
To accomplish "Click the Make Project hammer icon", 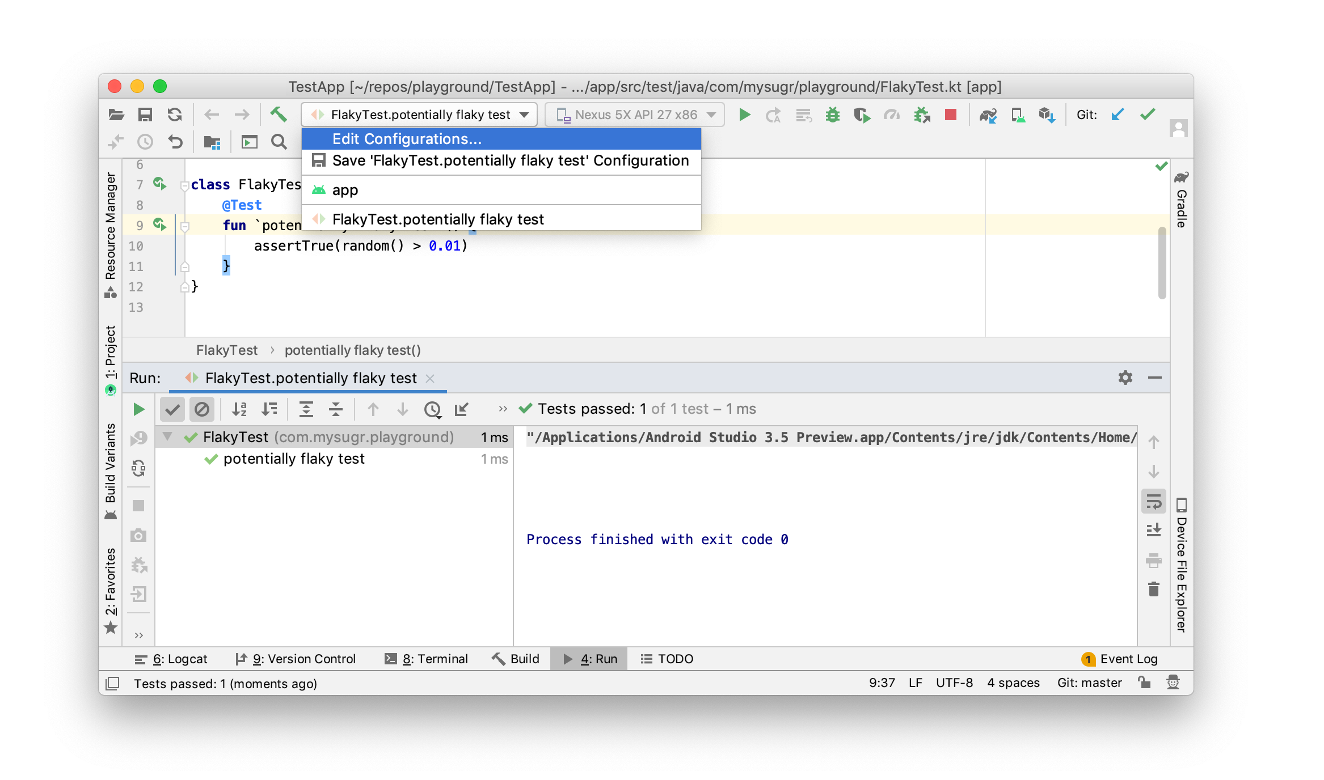I will click(278, 115).
